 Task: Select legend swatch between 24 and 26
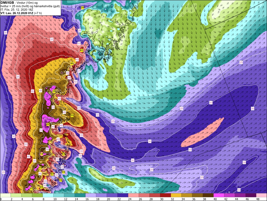(x=133, y=195)
